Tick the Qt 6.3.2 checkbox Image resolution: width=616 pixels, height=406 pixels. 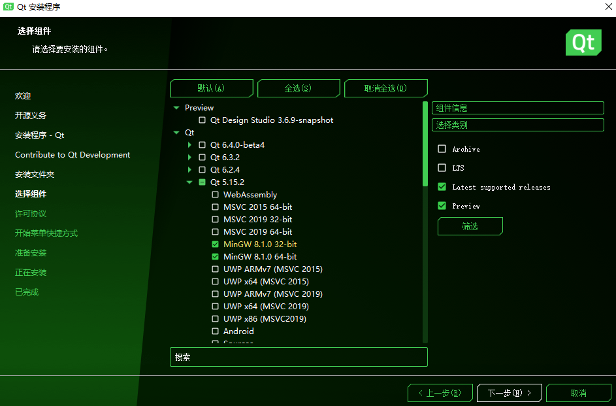(x=202, y=157)
